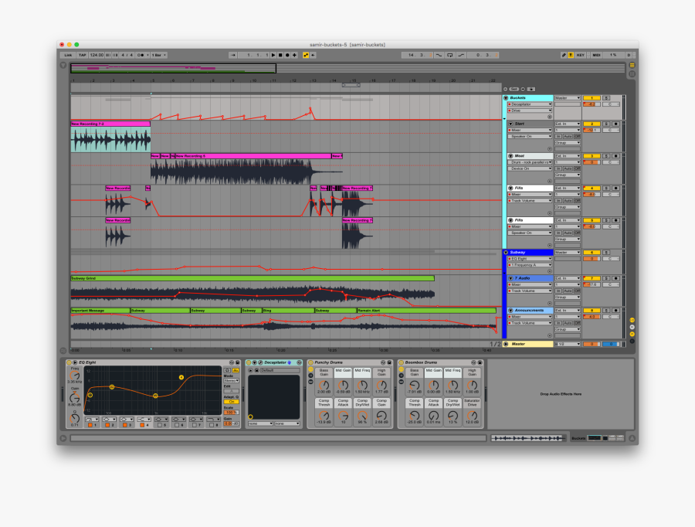Click Hot-Swap icon on Boombox Drums

[473, 363]
